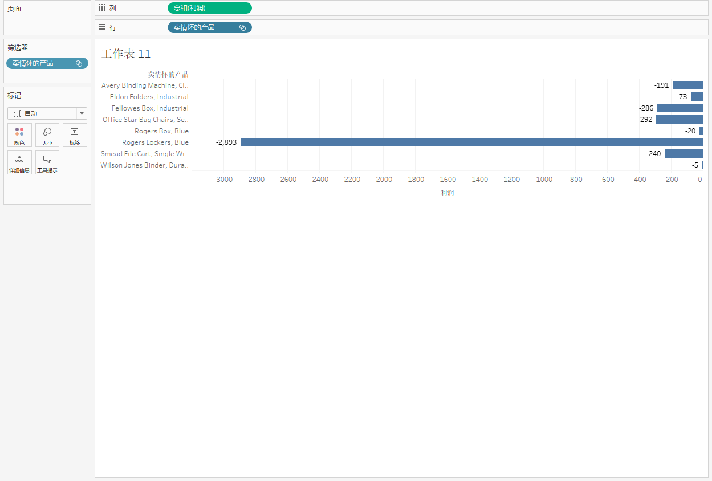Click the Rogers Lockers bar labeled -2,893
This screenshot has height=481, width=712.
[x=471, y=142]
